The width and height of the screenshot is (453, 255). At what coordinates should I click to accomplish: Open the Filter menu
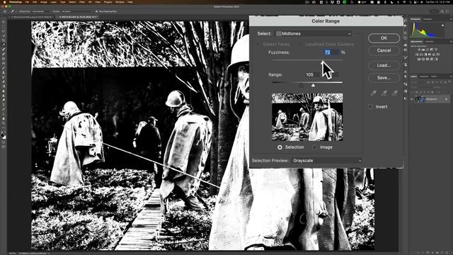point(82,2)
